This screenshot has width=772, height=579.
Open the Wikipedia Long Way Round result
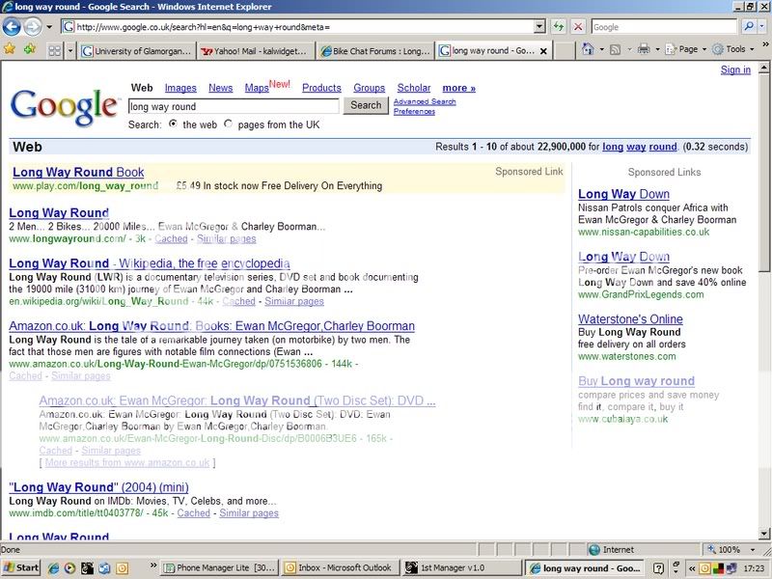pyautogui.click(x=149, y=263)
